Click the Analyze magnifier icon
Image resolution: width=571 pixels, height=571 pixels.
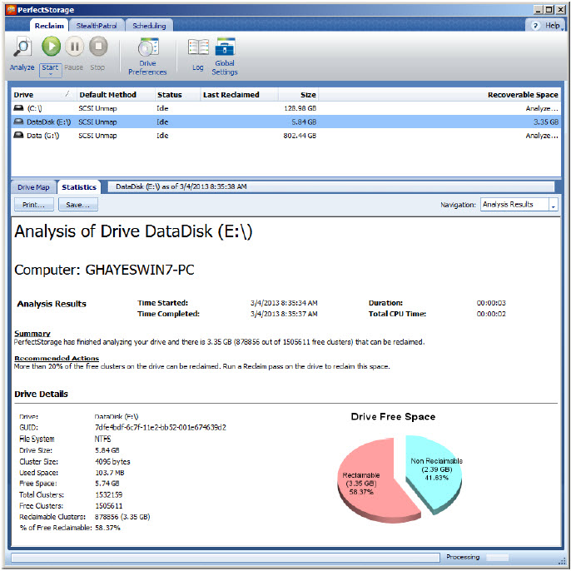click(22, 47)
